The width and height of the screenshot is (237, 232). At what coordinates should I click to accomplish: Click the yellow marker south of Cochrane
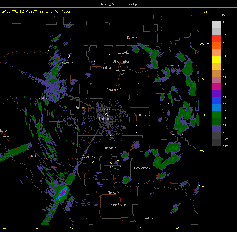pos(93,163)
